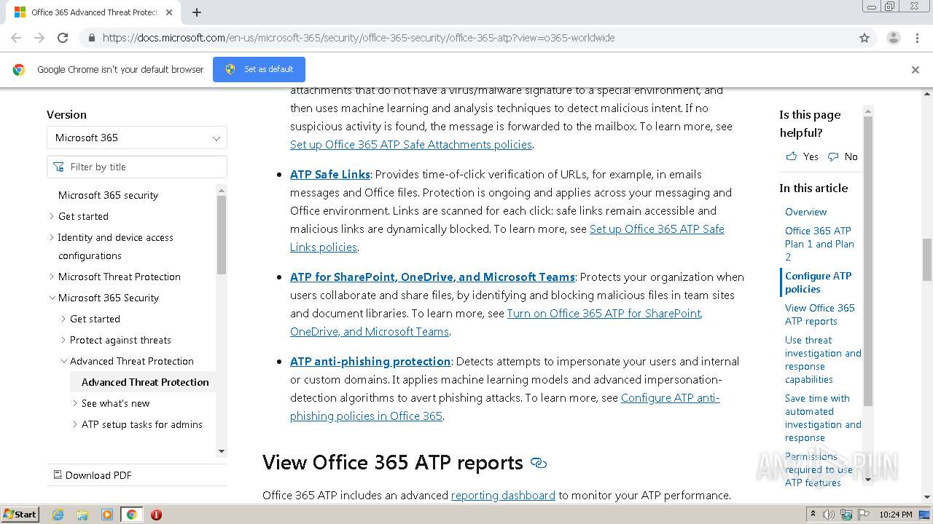Image resolution: width=933 pixels, height=524 pixels.
Task: Close the Office 365 Advanced Threat tab
Action: coord(169,12)
